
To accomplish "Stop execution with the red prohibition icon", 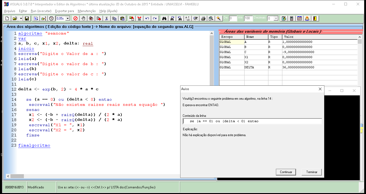I will [76, 18].
